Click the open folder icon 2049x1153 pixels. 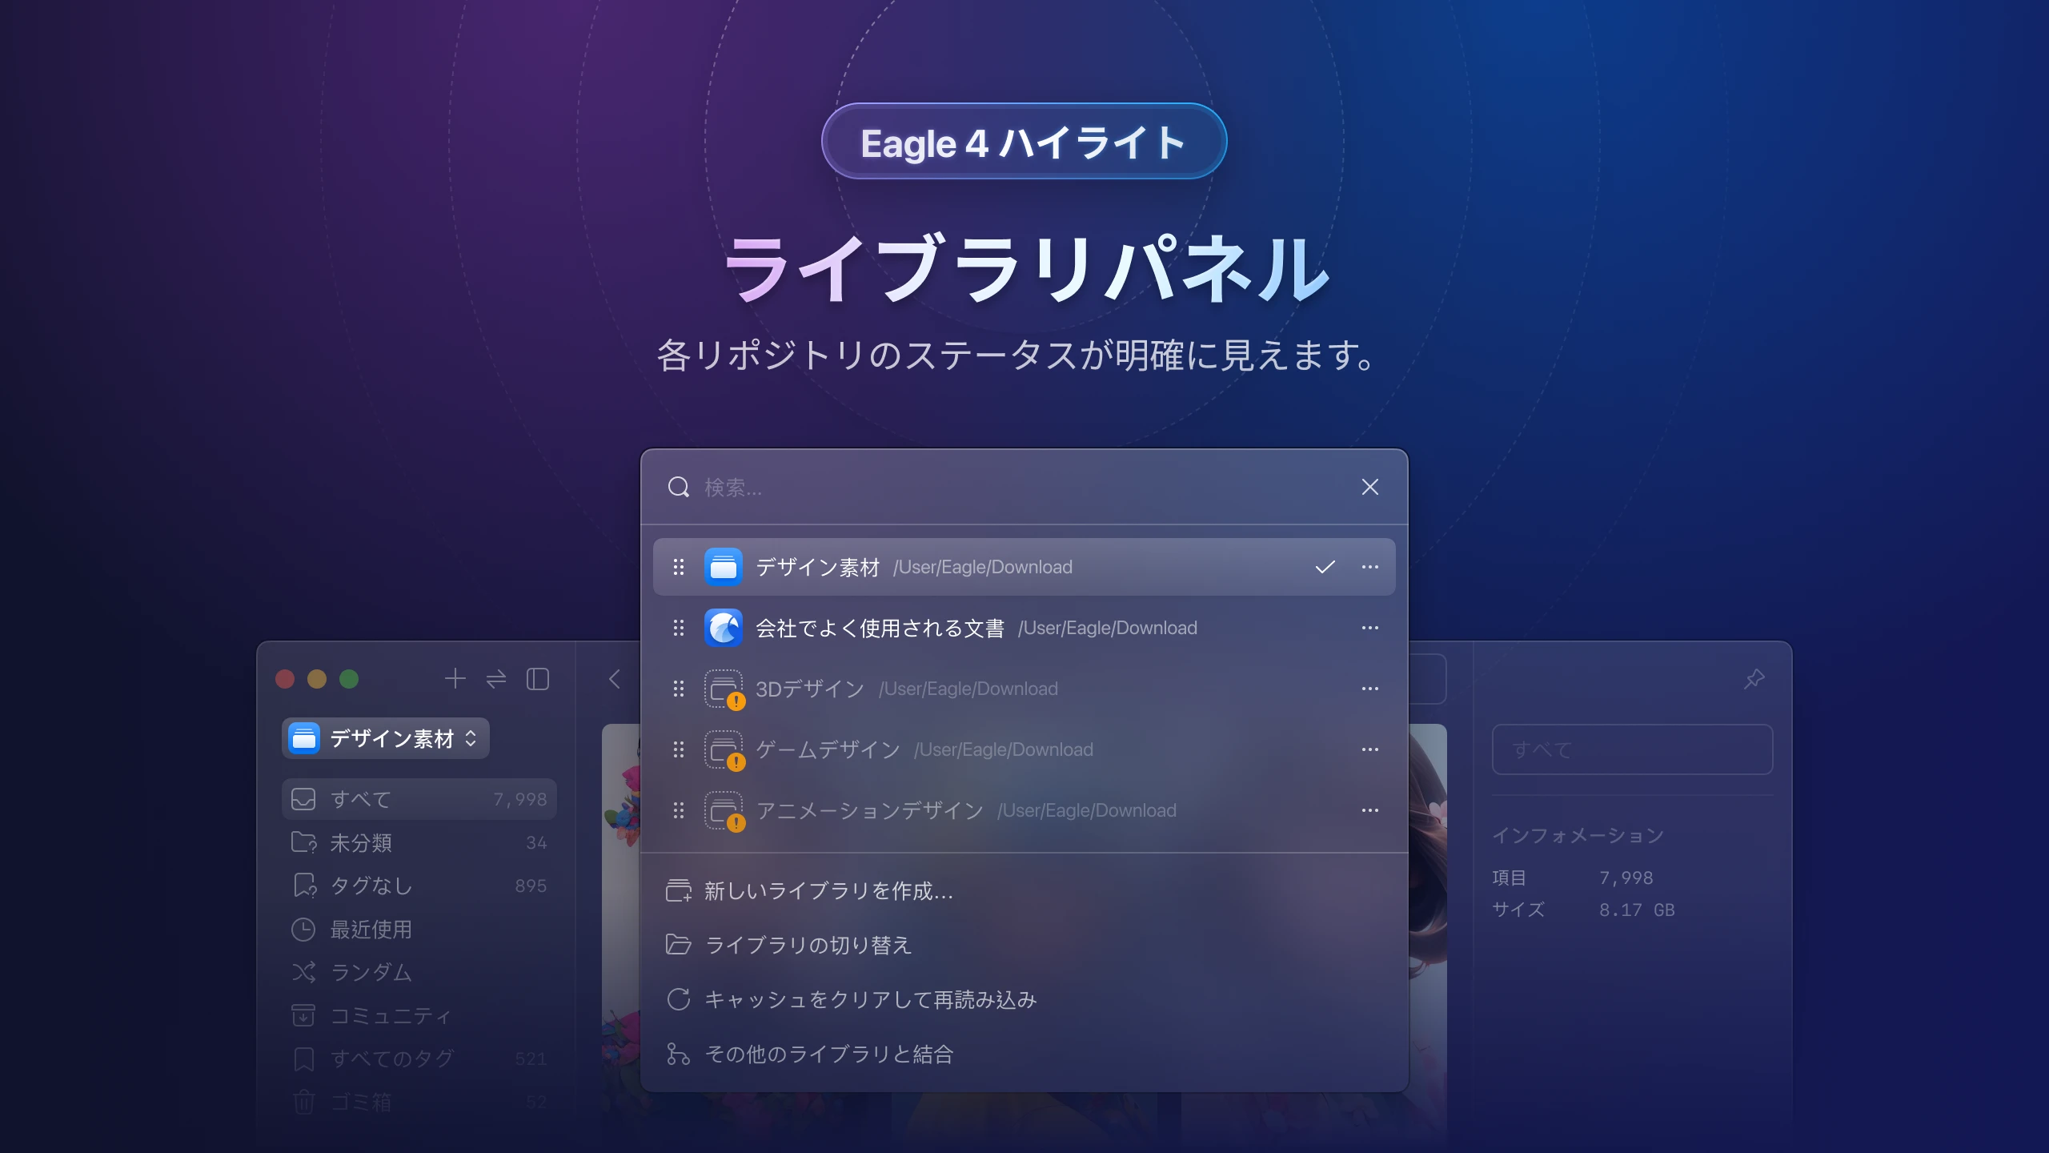click(679, 945)
